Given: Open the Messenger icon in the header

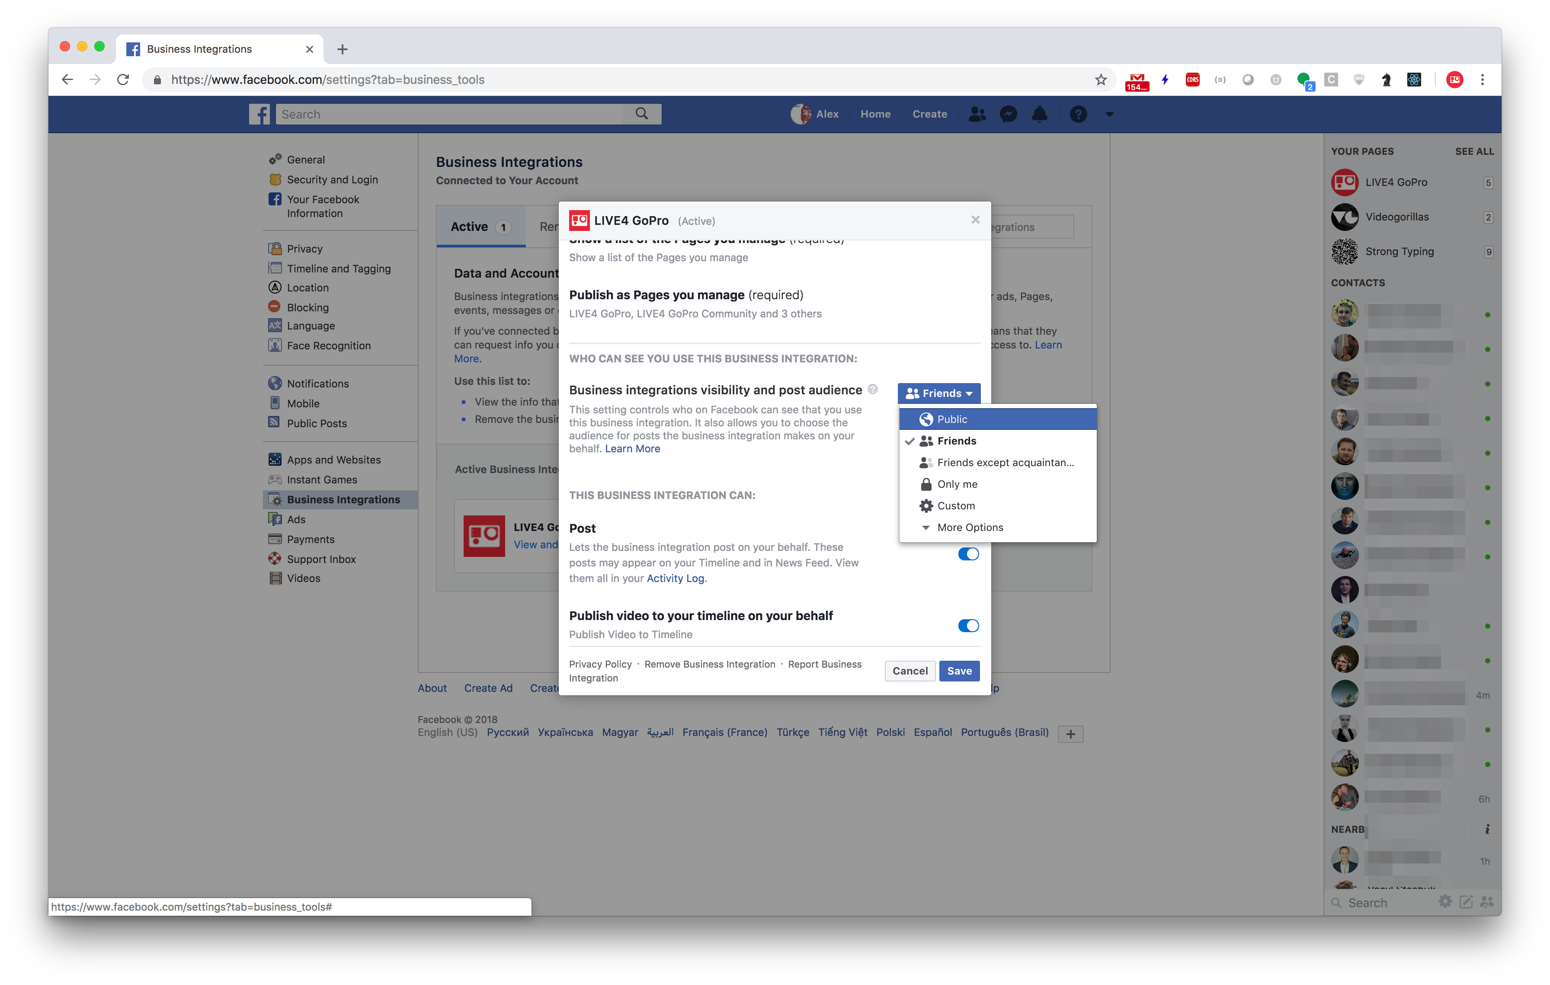Looking at the screenshot, I should (x=1009, y=114).
